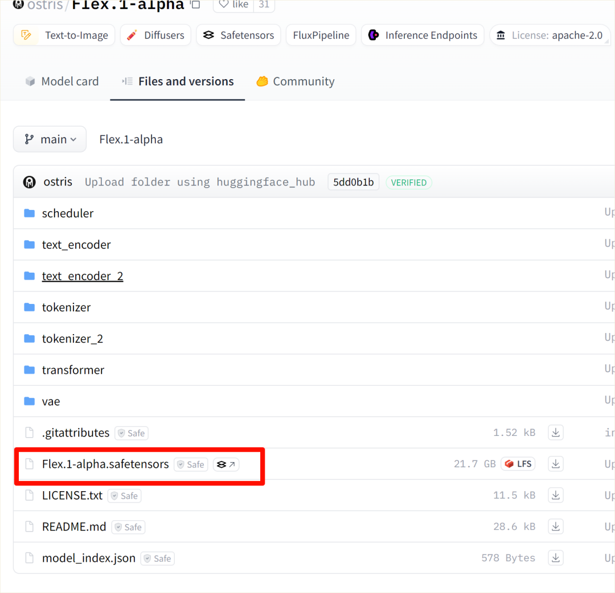The image size is (615, 593).
Task: Click the Upload folder using huggingface_hub commit message
Action: (200, 182)
